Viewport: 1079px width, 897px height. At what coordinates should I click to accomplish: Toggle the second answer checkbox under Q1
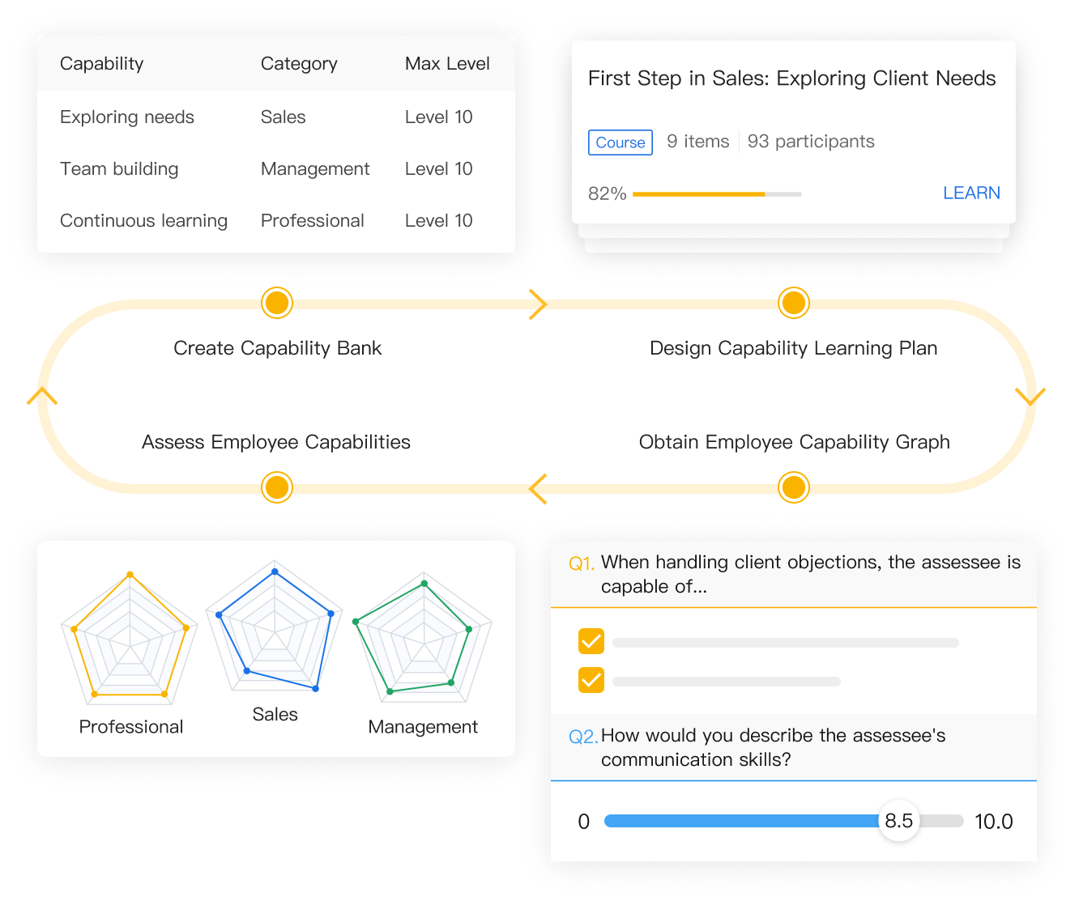tap(591, 680)
